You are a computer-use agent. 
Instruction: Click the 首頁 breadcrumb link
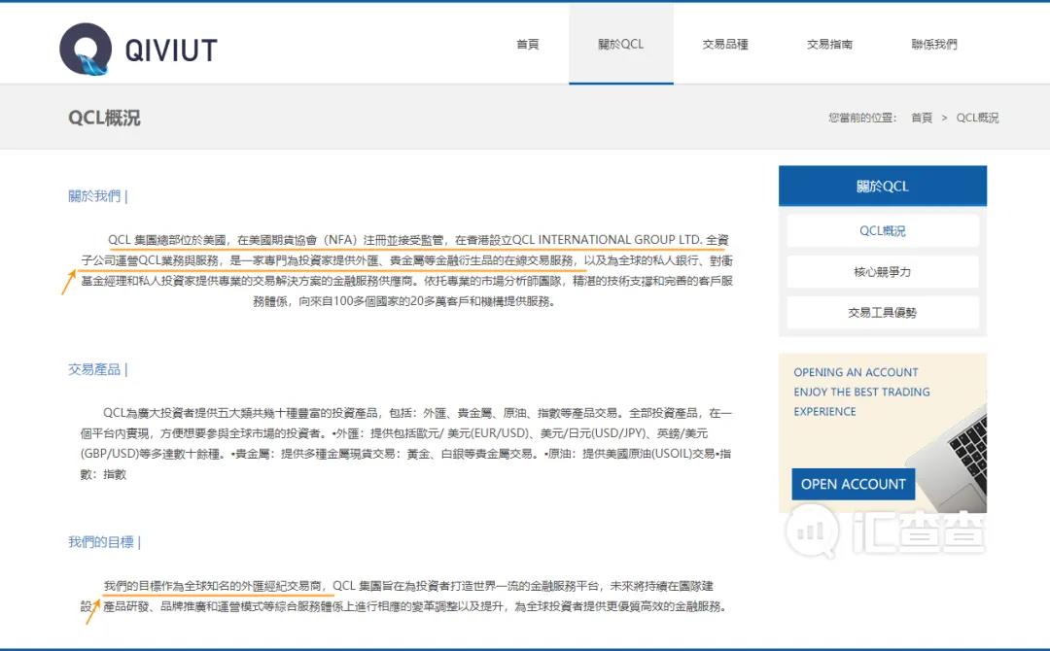[x=922, y=118]
